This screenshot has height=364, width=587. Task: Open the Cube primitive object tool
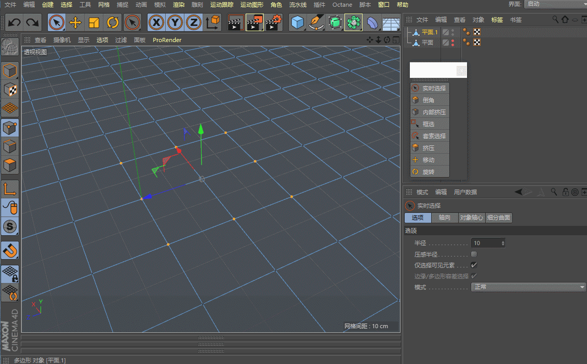coord(297,22)
